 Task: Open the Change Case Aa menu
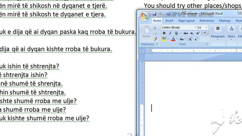(x=182, y=39)
